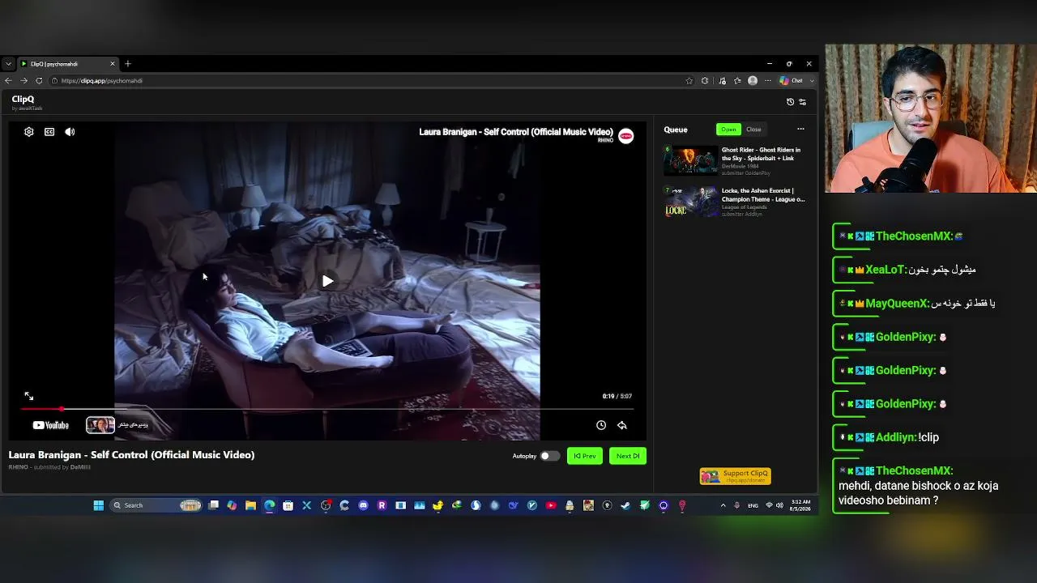
Task: Open Steam from the taskbar
Action: pyautogui.click(x=625, y=505)
